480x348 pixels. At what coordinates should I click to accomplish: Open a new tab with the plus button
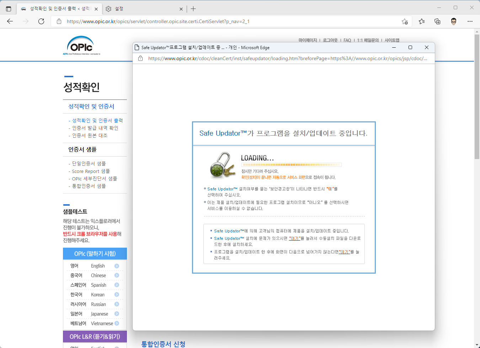193,9
